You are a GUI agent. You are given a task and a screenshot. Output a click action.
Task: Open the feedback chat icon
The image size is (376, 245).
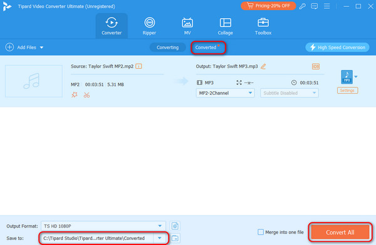pos(314,6)
